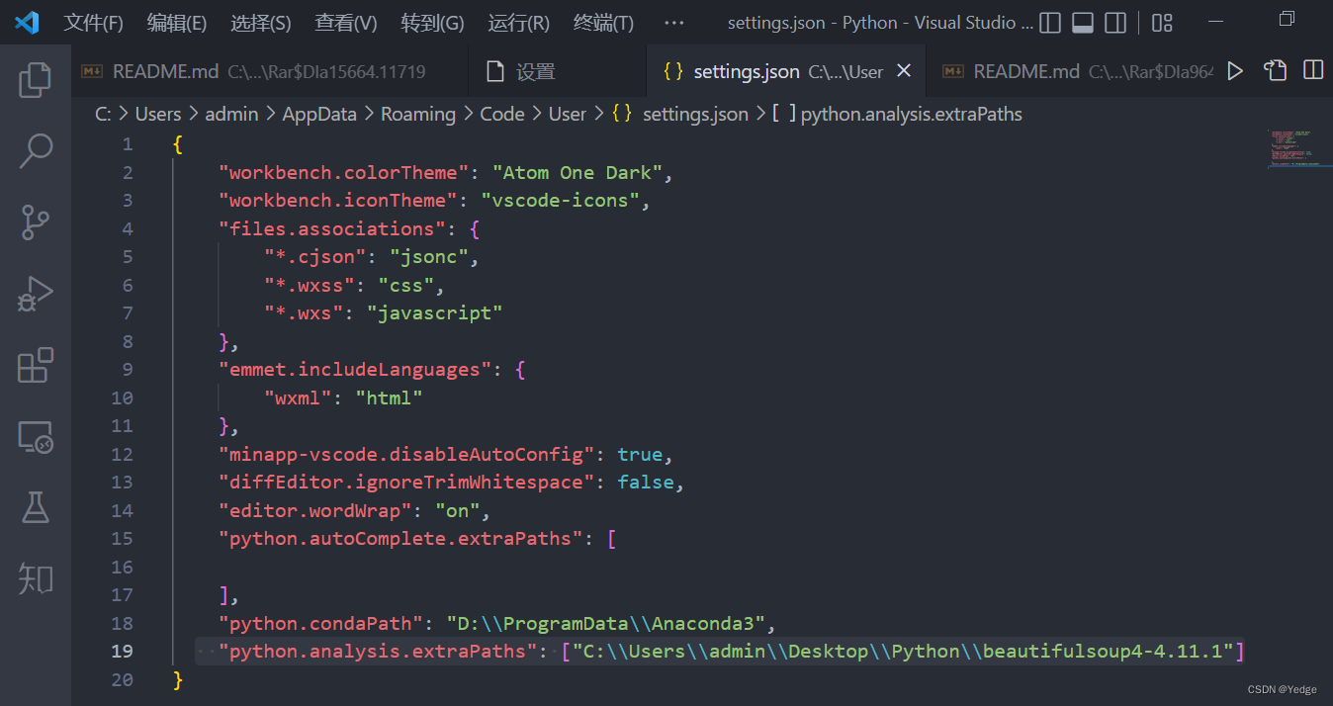Screen dimensions: 1333x706
Task: Open the Search view in activity bar
Action: coord(36,151)
